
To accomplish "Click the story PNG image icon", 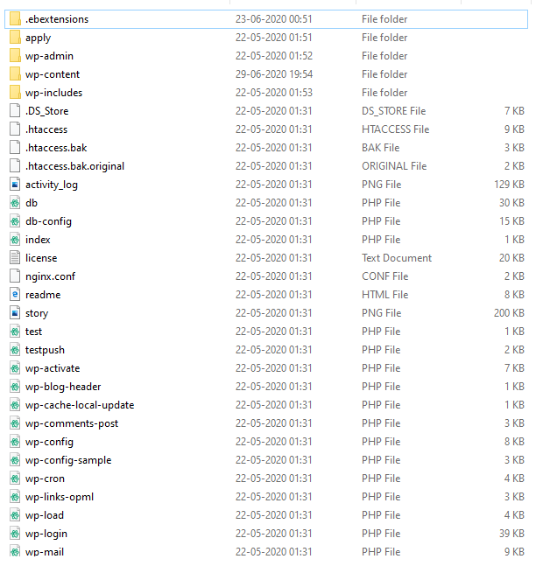I will (15, 313).
